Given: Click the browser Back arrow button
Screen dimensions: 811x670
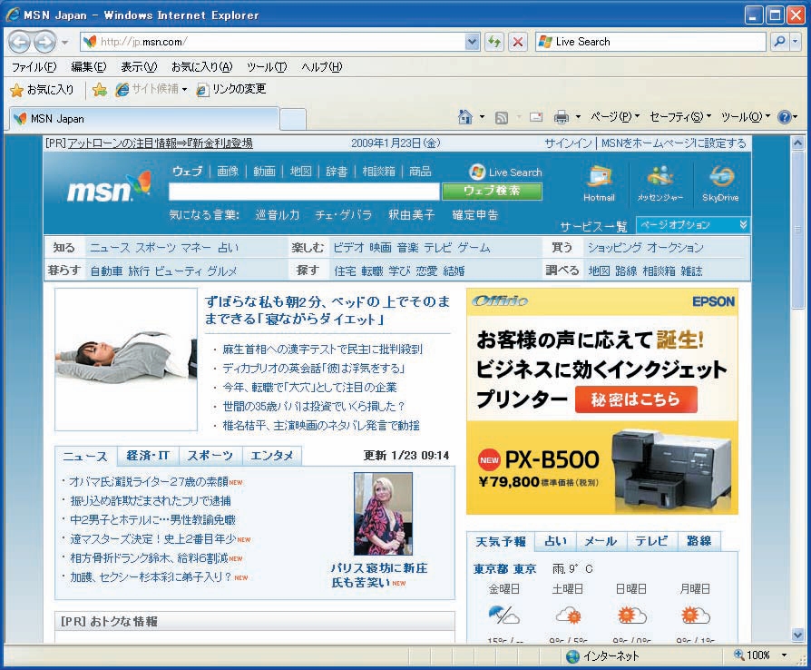Looking at the screenshot, I should pyautogui.click(x=19, y=42).
